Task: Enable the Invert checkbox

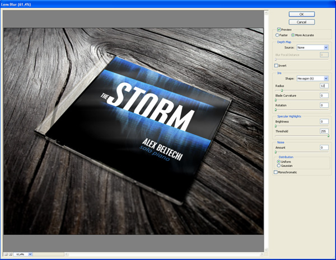Action: click(276, 65)
